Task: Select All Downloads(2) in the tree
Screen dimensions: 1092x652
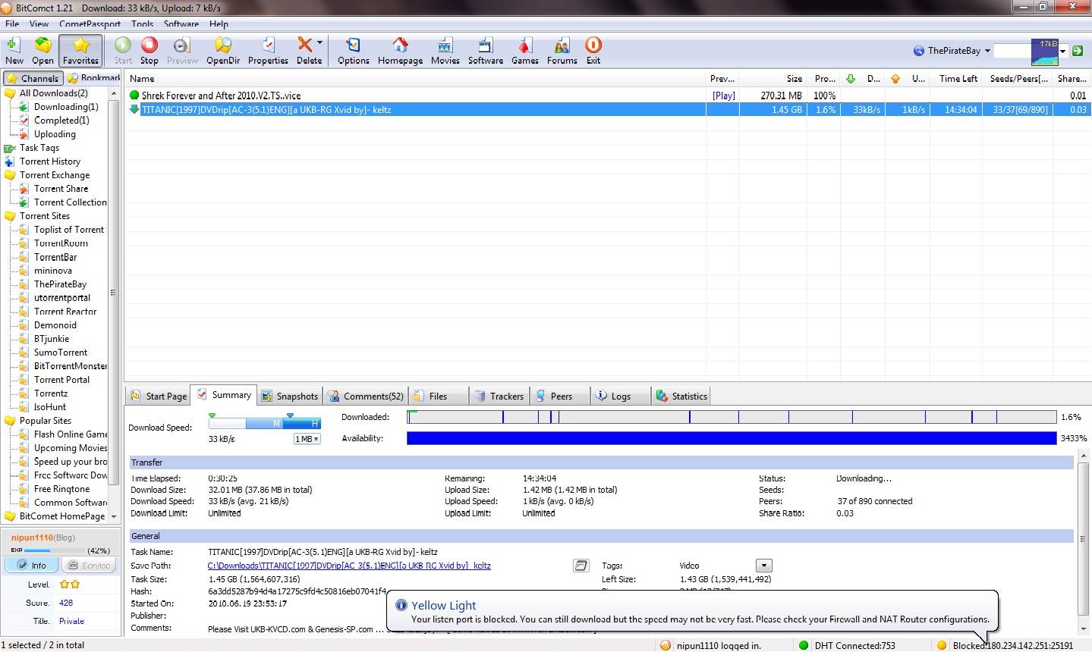Action: tap(53, 93)
